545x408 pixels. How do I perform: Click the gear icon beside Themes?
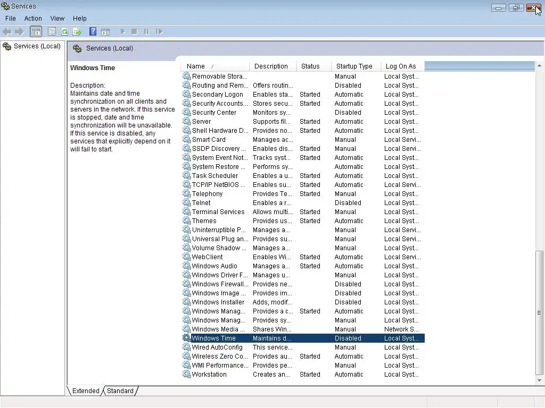(187, 220)
